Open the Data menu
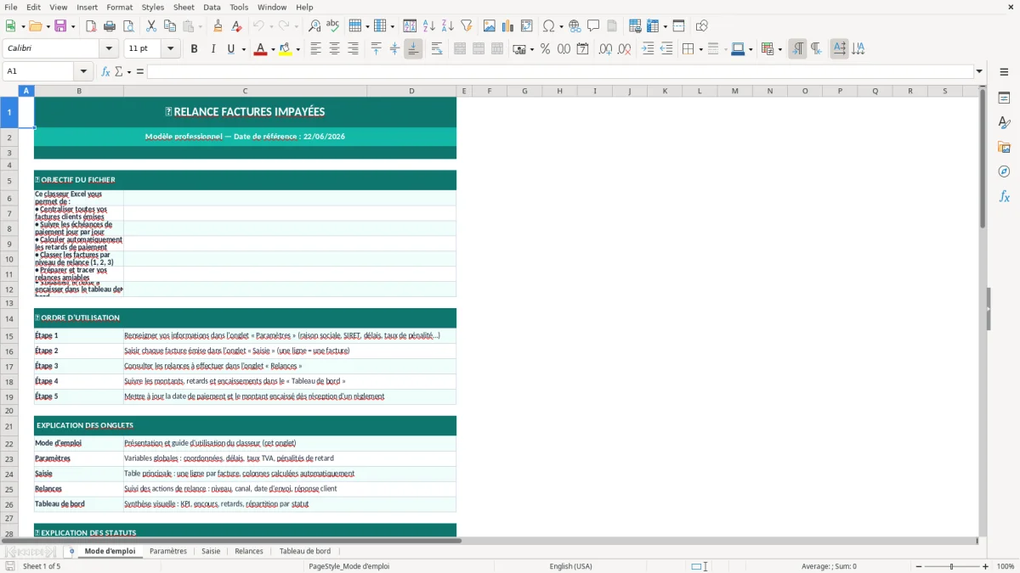Screen dimensions: 1020x573 tap(212, 7)
